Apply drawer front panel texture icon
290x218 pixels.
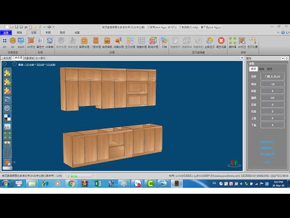107,42
